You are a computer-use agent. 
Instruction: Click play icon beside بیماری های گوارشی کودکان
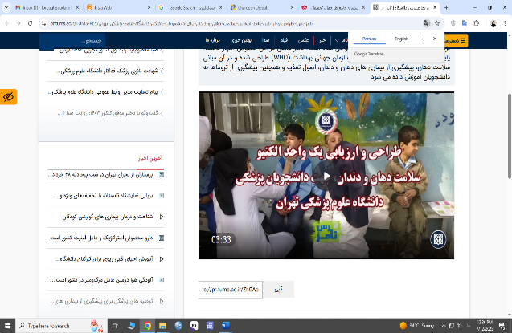coord(162,217)
